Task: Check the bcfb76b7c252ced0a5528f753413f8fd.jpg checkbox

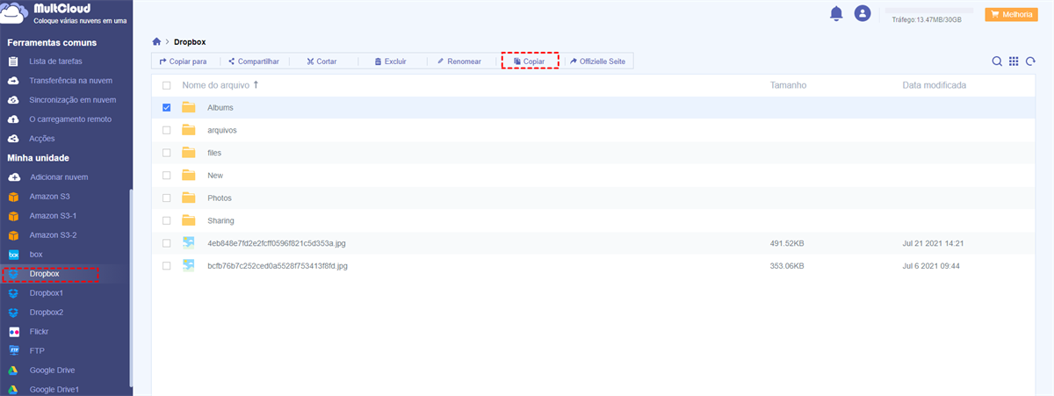Action: click(x=167, y=266)
